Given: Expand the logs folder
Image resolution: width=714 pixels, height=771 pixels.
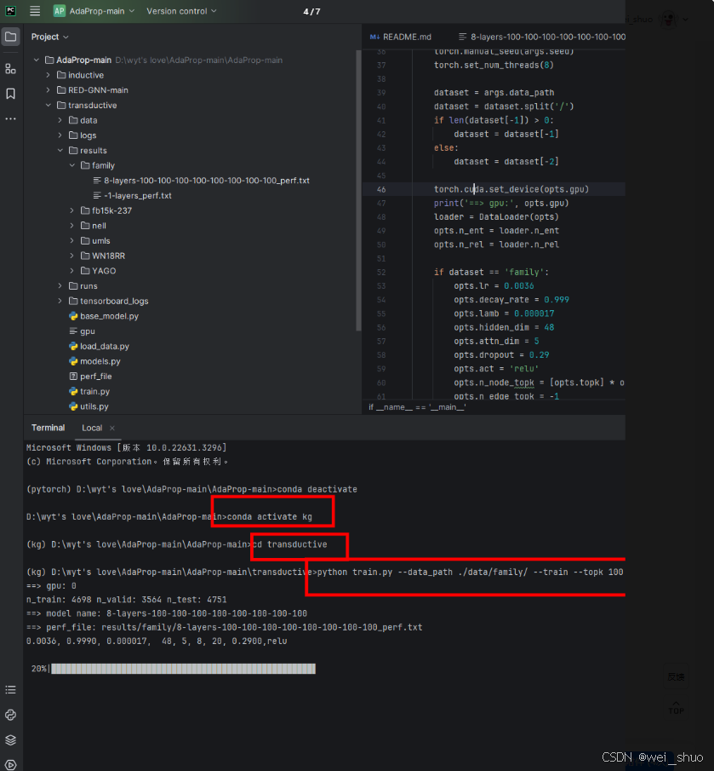Looking at the screenshot, I should click(60, 135).
